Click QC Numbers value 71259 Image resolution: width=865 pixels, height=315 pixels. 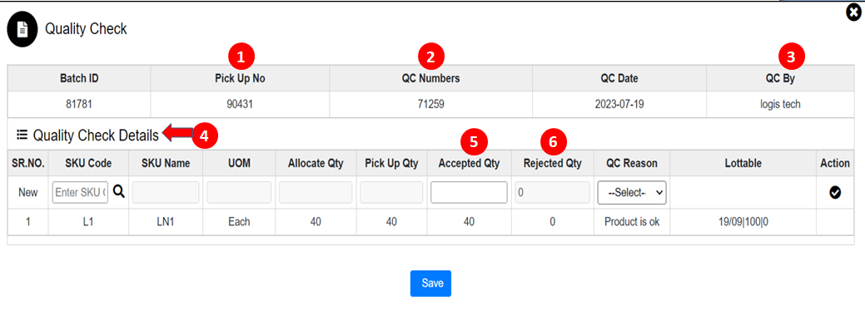pyautogui.click(x=431, y=104)
